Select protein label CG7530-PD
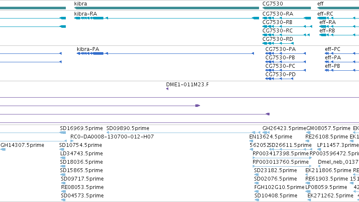The height and width of the screenshot is (202, 359). [x=281, y=74]
